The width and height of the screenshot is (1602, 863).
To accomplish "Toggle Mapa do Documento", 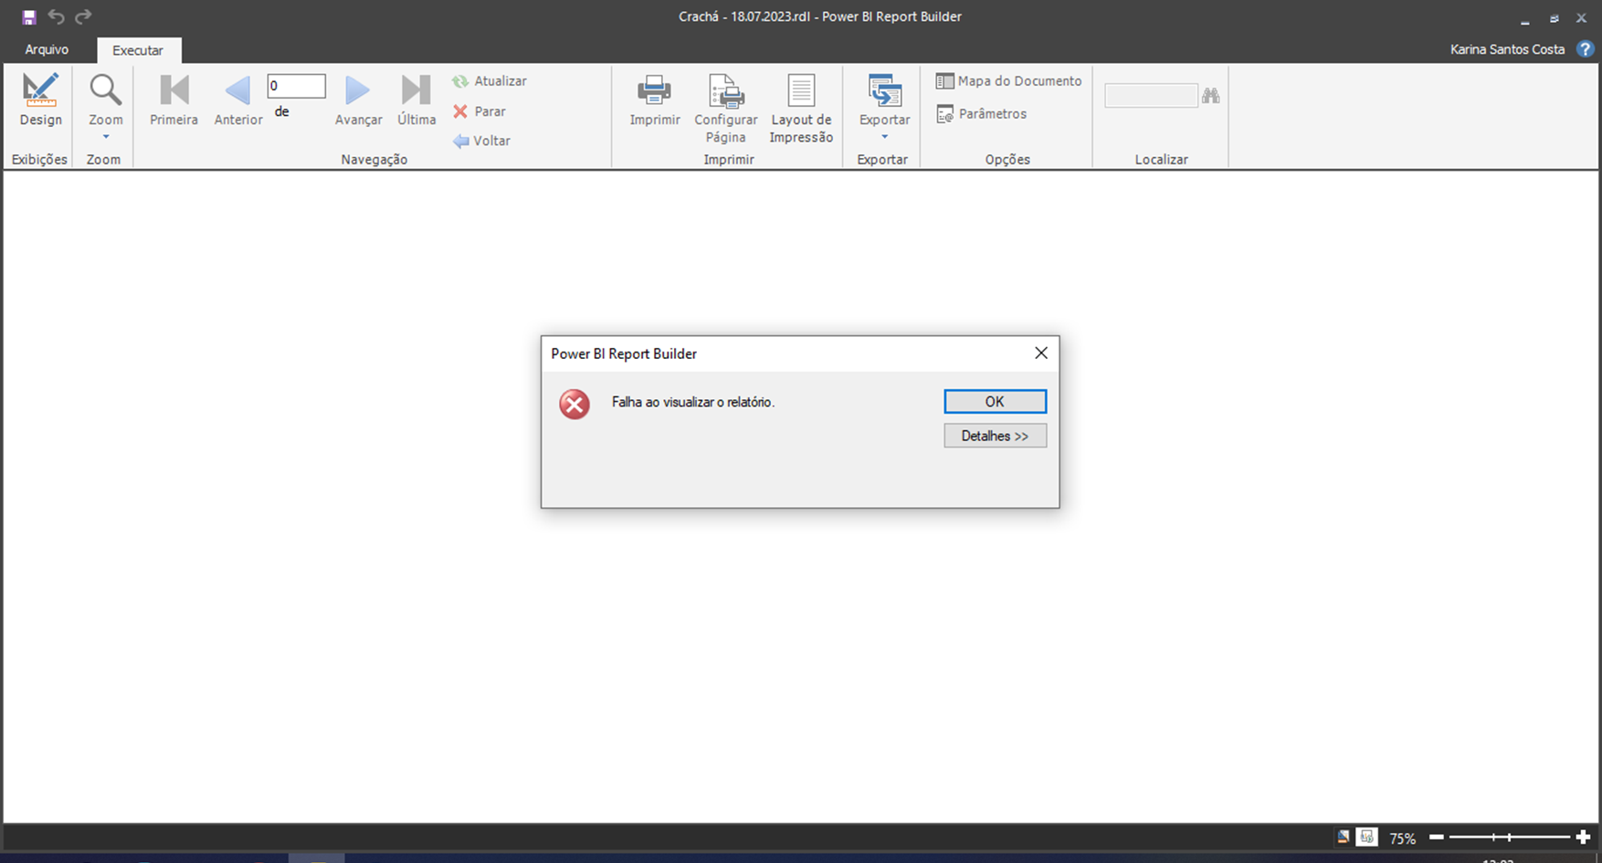I will [1008, 81].
